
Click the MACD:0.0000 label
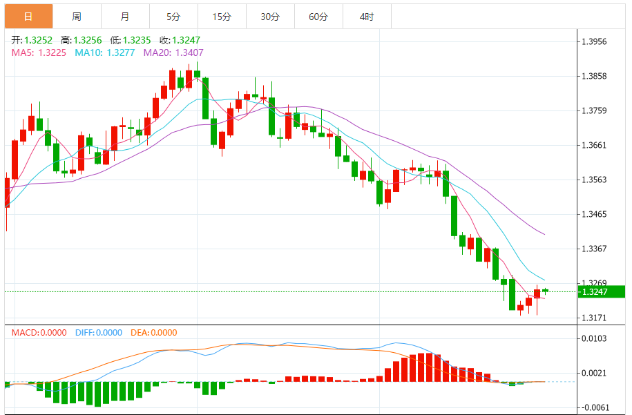click(39, 333)
